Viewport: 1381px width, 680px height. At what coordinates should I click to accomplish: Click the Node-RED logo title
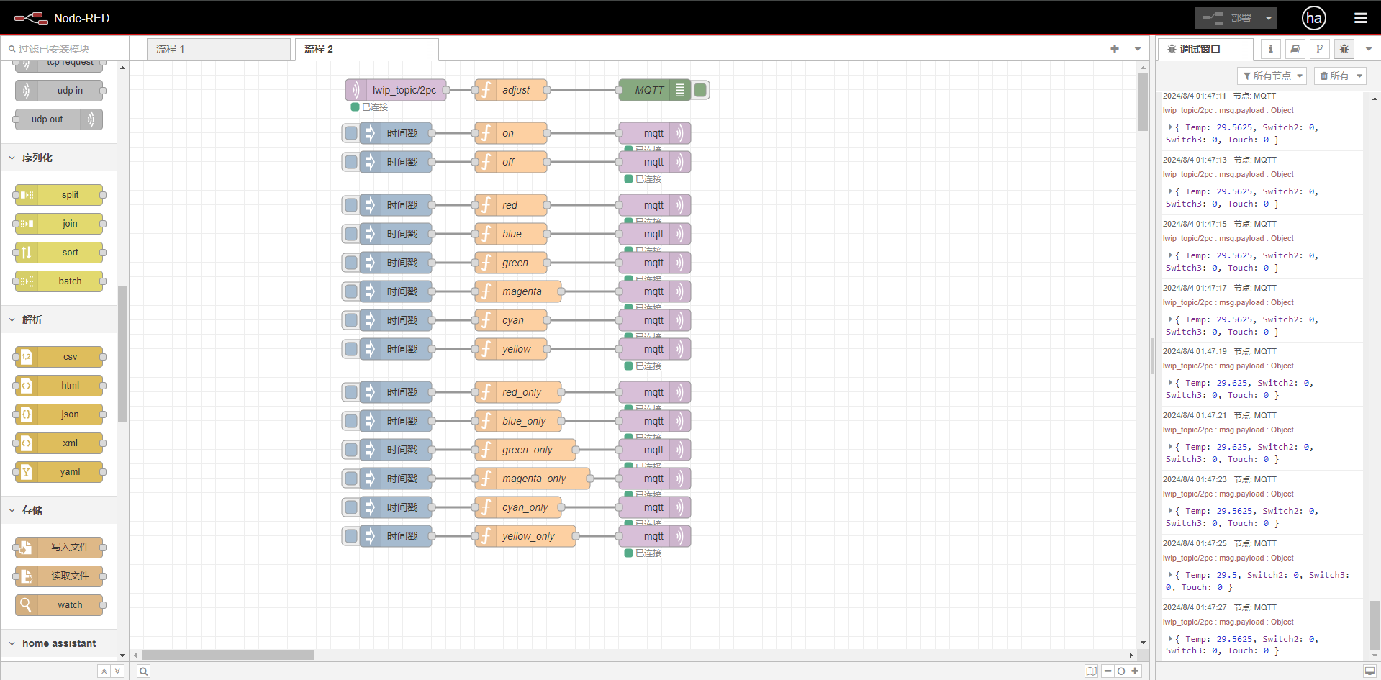coord(62,18)
